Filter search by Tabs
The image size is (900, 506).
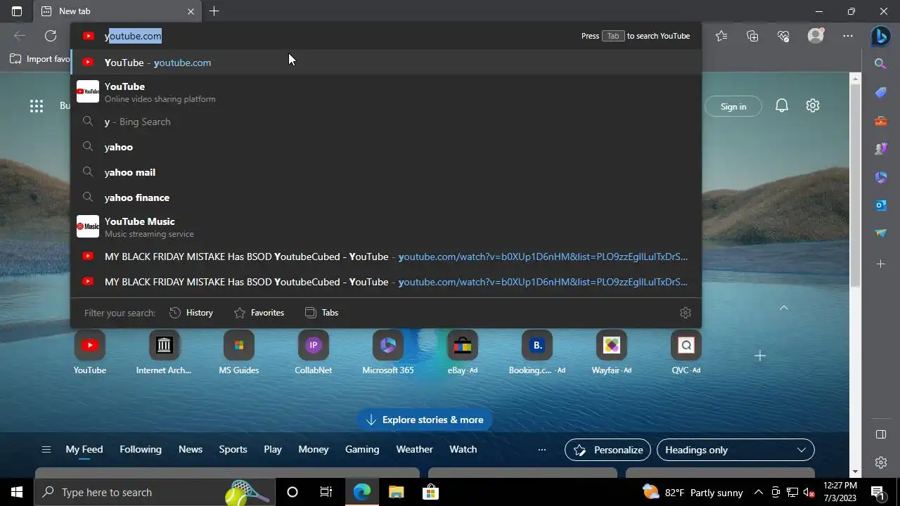pos(321,313)
